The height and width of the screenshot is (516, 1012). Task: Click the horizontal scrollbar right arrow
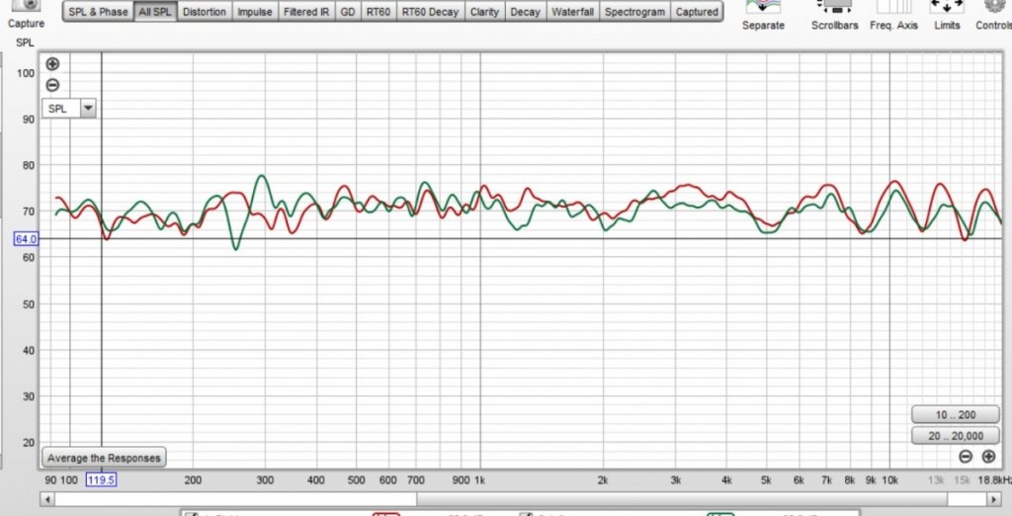[994, 499]
